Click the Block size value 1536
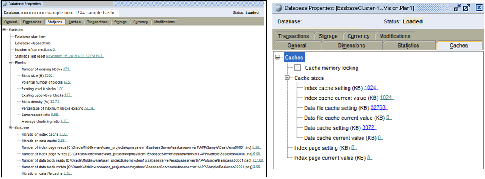 (49, 75)
